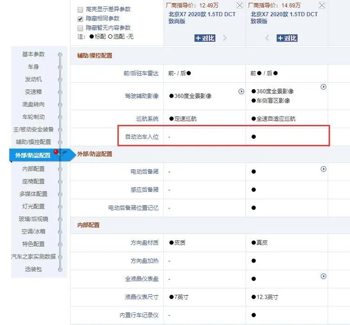
Task: Go to 灯光配置 in the sidebar
Action: 33,206
